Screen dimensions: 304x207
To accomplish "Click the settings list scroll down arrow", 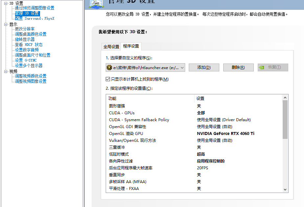I will click(285, 190).
